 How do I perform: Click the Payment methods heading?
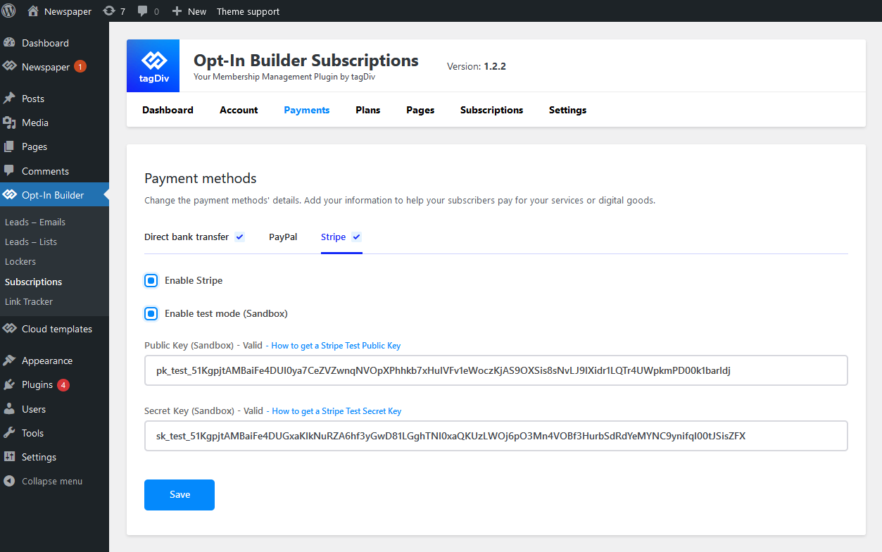click(x=201, y=178)
